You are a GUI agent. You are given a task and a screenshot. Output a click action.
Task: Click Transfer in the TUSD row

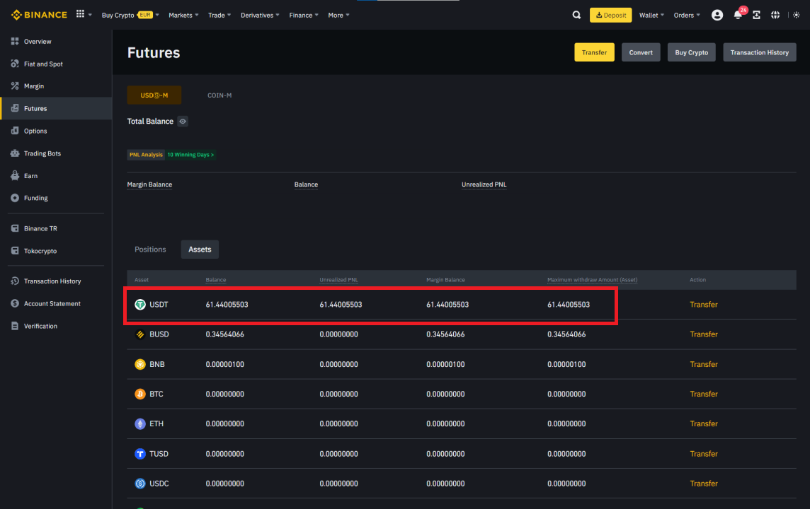(x=704, y=454)
